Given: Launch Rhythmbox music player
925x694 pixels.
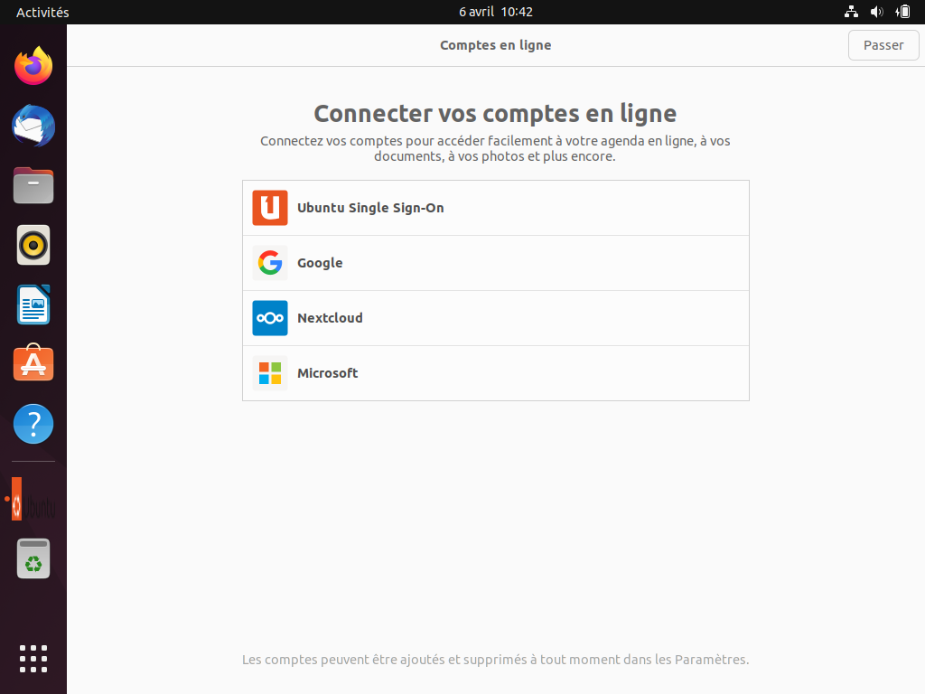Looking at the screenshot, I should (x=33, y=245).
